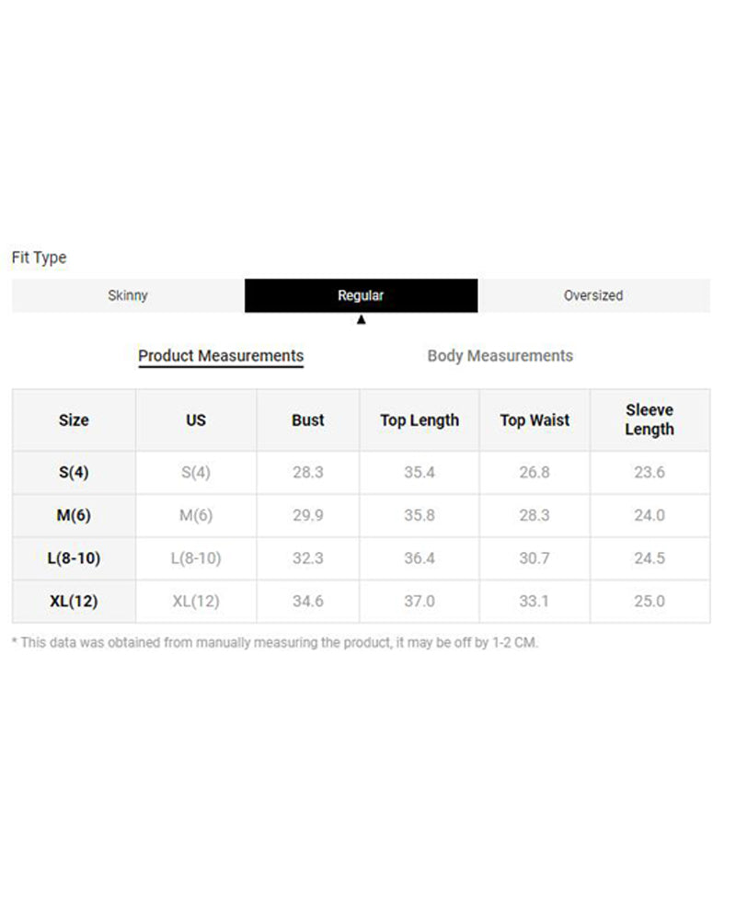
Task: Select the bold M(6) size row label
Action: coord(74,516)
